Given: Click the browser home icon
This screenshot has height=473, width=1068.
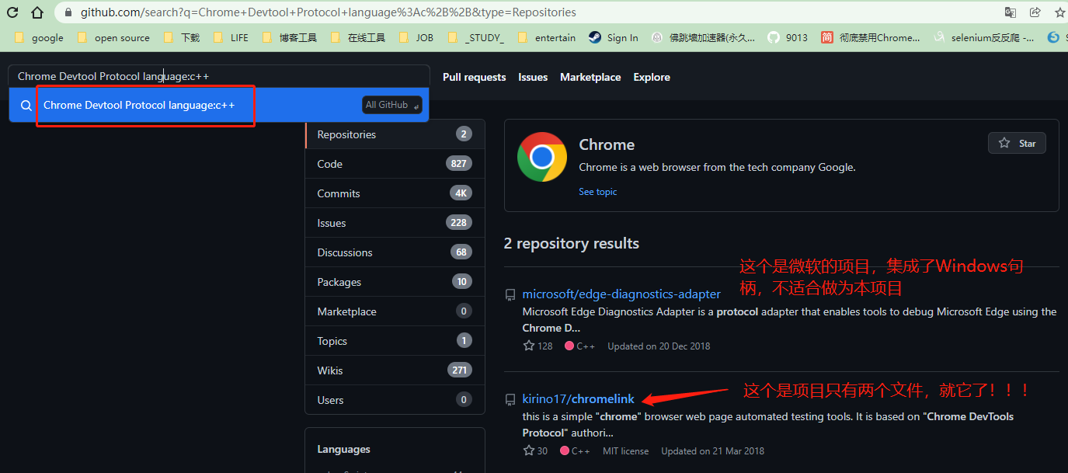Looking at the screenshot, I should click(37, 12).
